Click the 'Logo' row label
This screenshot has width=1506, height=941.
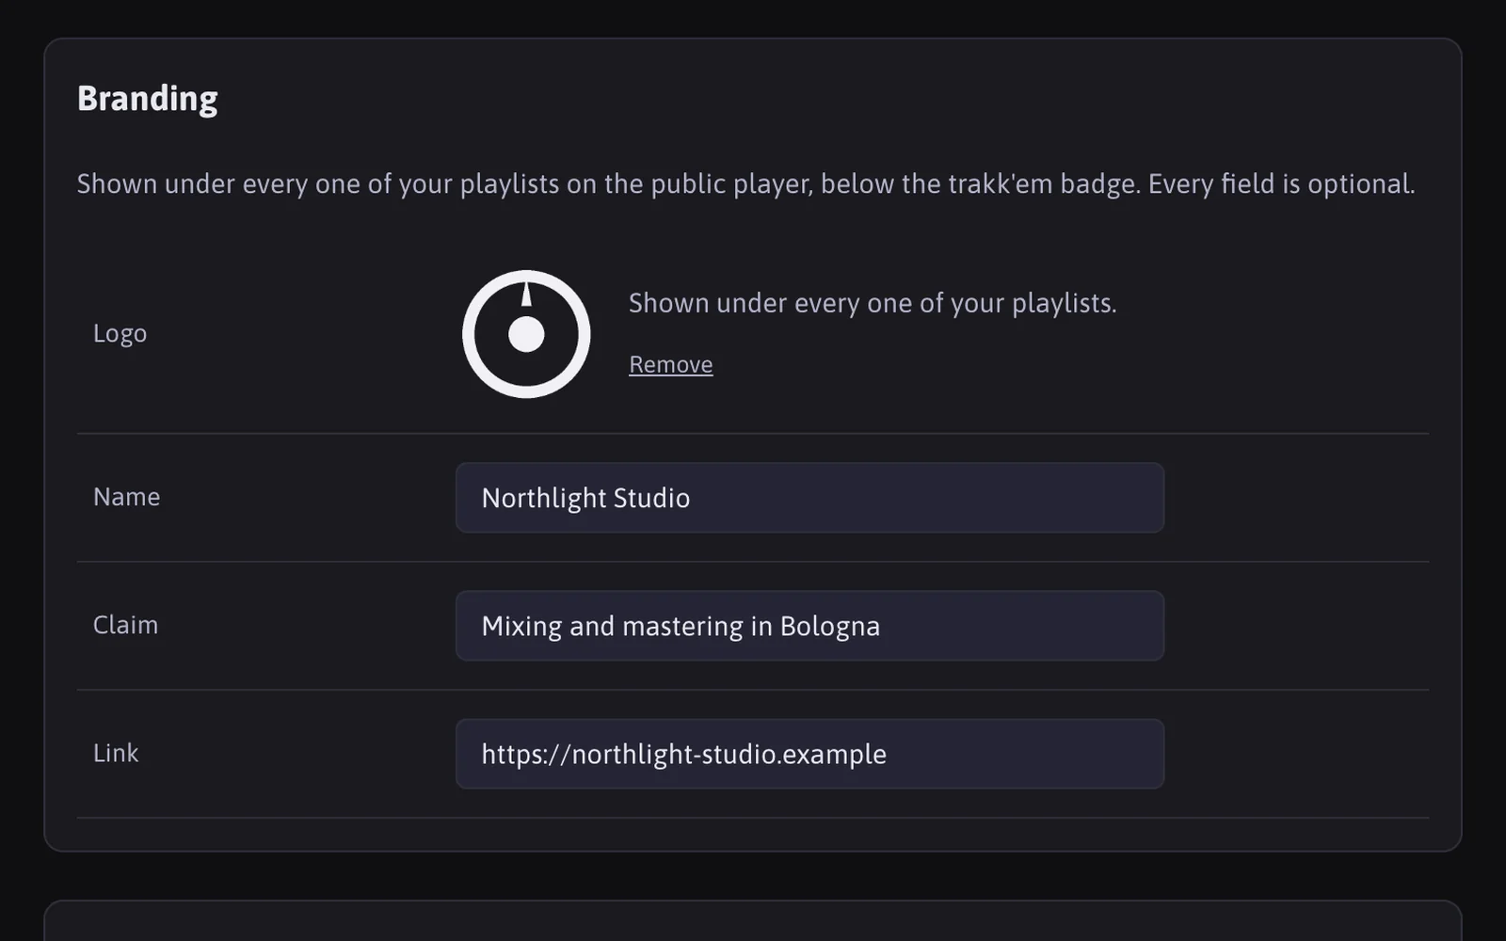(120, 333)
